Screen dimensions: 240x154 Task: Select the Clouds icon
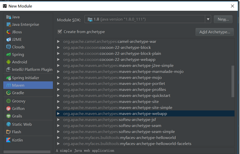pyautogui.click(x=9, y=47)
